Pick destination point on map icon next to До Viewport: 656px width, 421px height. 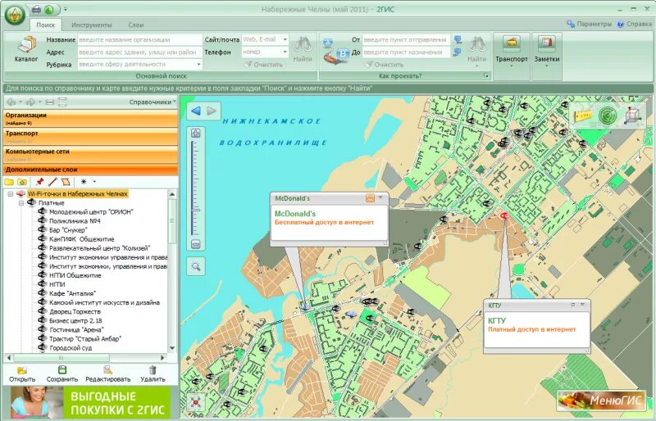click(458, 52)
